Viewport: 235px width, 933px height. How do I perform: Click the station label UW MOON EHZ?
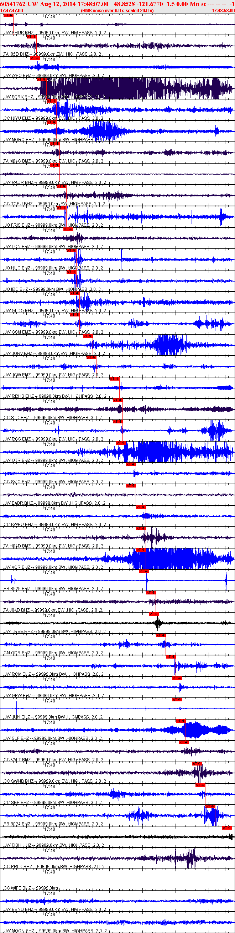coord(19,931)
